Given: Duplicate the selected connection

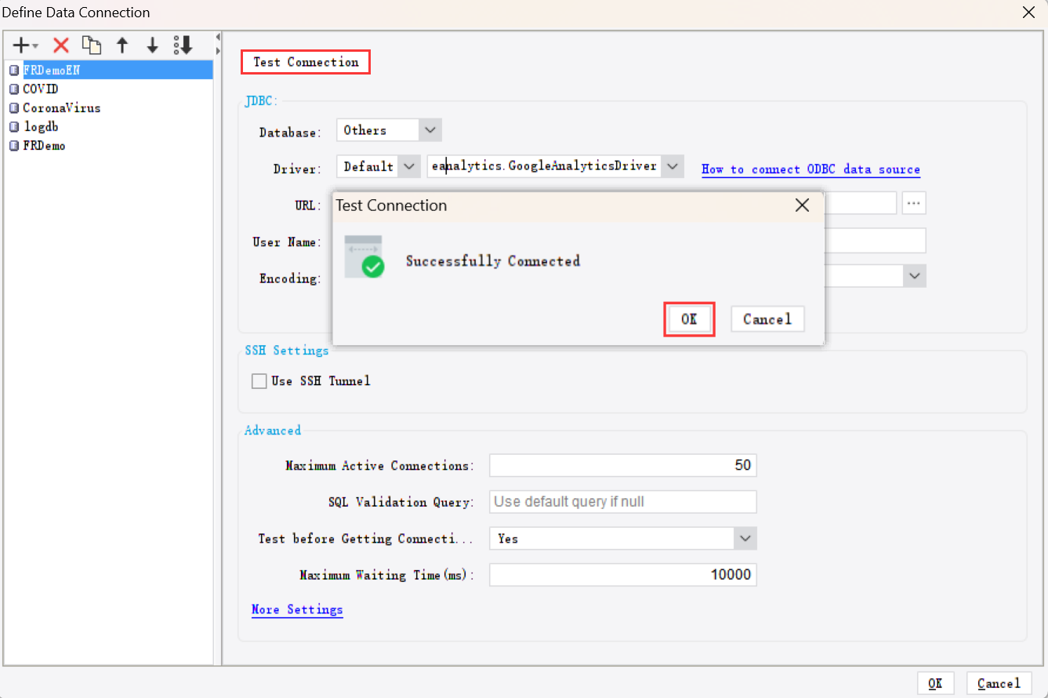Looking at the screenshot, I should pos(92,45).
